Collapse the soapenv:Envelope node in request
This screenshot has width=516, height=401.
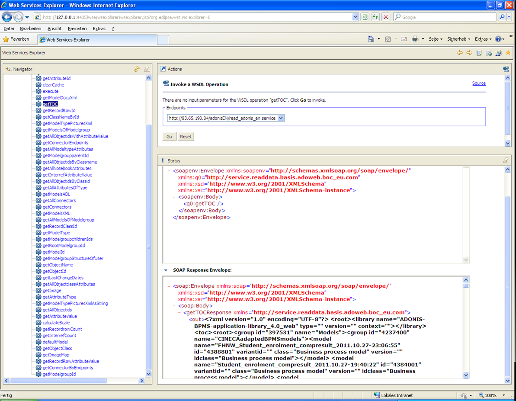pos(169,170)
